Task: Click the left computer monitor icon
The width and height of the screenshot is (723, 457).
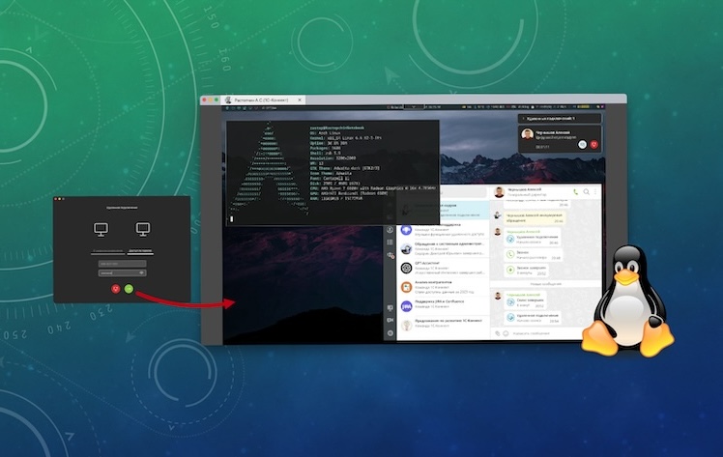Action: (x=101, y=230)
